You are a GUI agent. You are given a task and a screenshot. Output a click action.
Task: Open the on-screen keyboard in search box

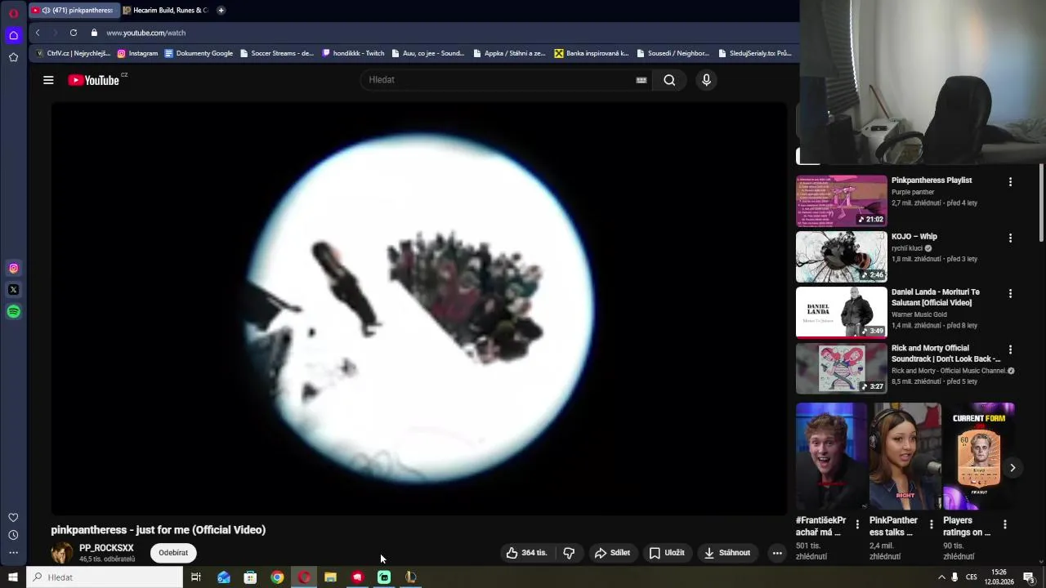[641, 80]
